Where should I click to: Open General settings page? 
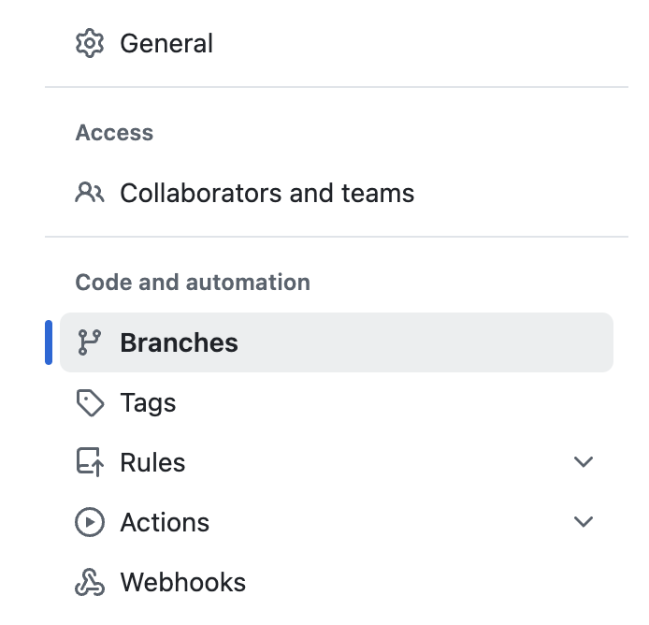pyautogui.click(x=166, y=43)
